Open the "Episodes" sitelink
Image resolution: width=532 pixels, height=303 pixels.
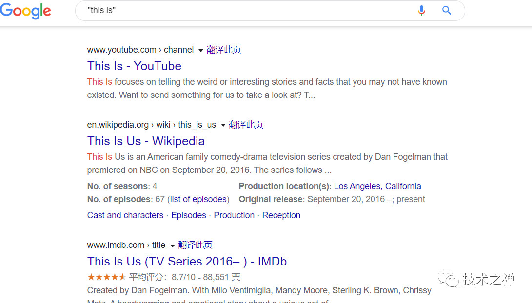click(189, 215)
